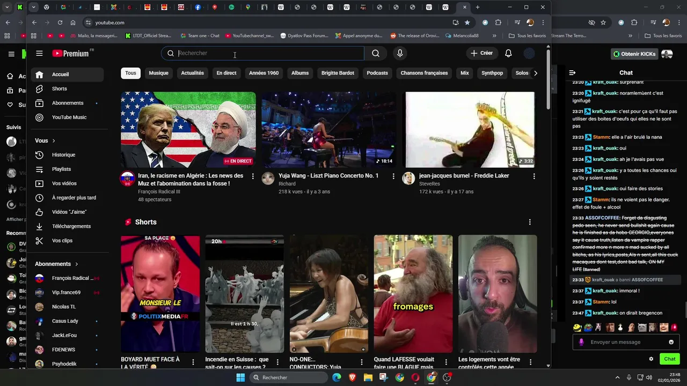
Task: Click Obtenir KICKs button
Action: pyautogui.click(x=634, y=54)
